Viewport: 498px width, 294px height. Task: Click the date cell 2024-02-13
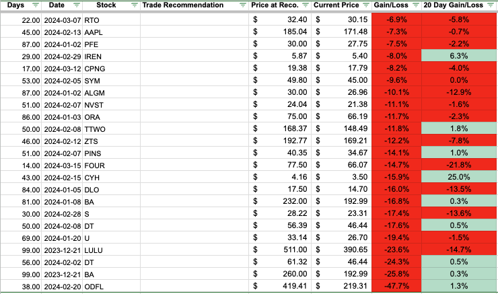click(x=62, y=32)
